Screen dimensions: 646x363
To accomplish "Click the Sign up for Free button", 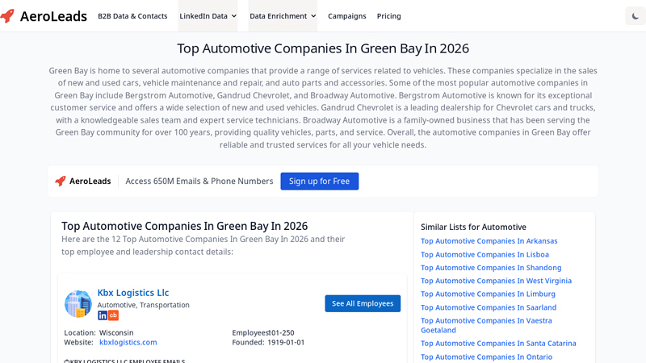I will tap(319, 181).
